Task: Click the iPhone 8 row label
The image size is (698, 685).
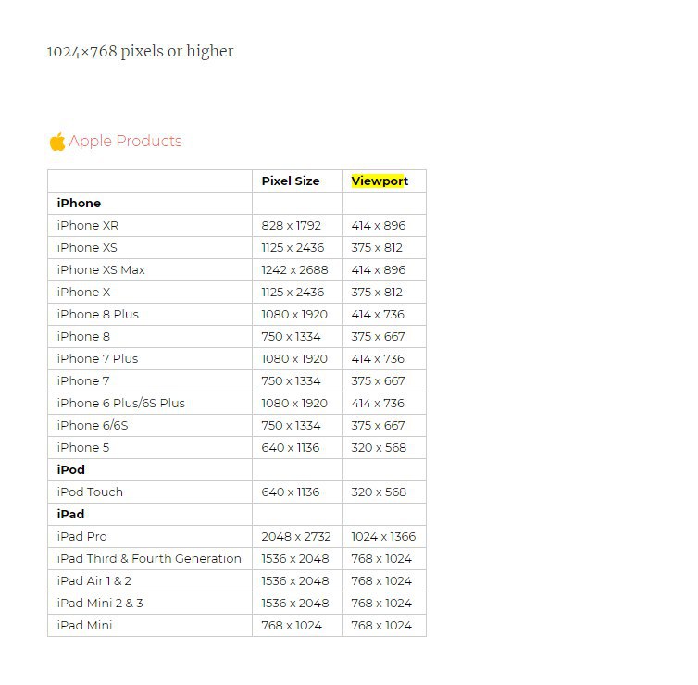Action: pos(83,337)
